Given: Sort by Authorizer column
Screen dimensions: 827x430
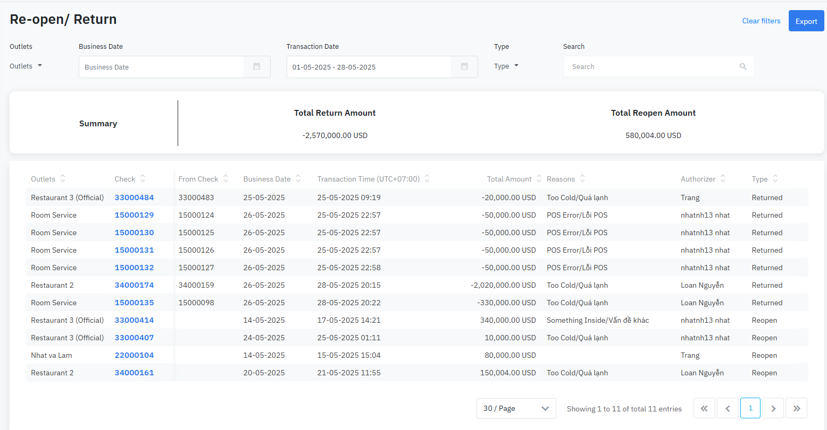Looking at the screenshot, I should click(x=723, y=179).
